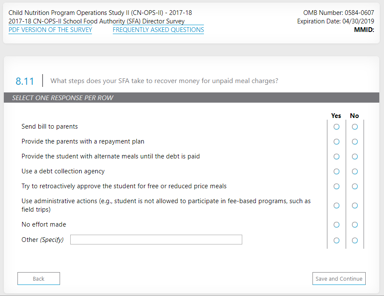Select No for No effort made
This screenshot has height=296, width=384.
[355, 225]
